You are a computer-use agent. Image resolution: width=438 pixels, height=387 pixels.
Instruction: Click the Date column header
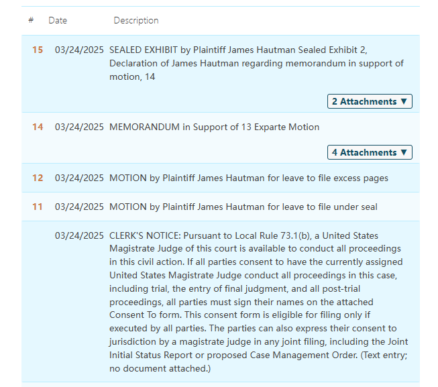58,21
